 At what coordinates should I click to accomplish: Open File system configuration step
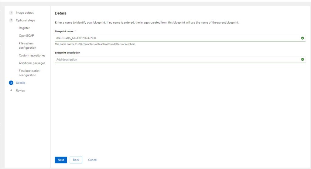[x=28, y=45]
